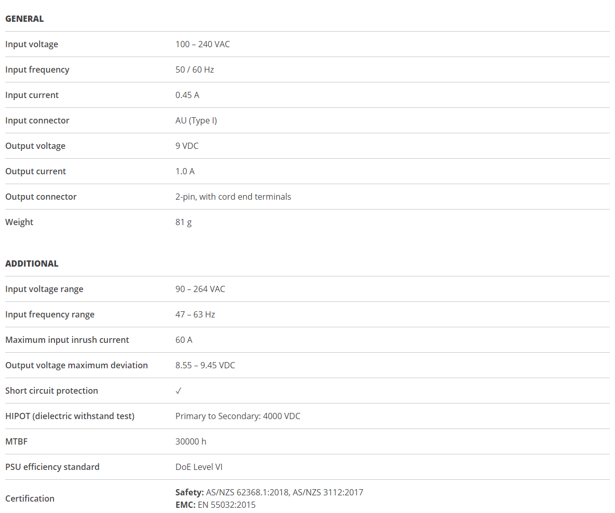The image size is (615, 513).
Task: Click the 8.55 – 9.45 VDC deviation value
Action: pos(205,365)
